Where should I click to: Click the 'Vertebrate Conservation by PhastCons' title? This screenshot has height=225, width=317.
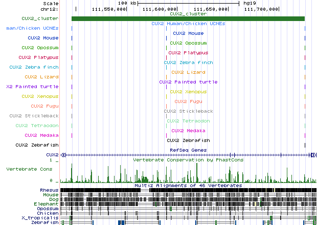pyautogui.click(x=188, y=160)
